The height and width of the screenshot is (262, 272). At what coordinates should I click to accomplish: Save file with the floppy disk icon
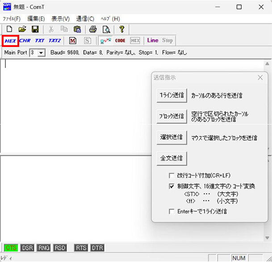click(x=35, y=29)
